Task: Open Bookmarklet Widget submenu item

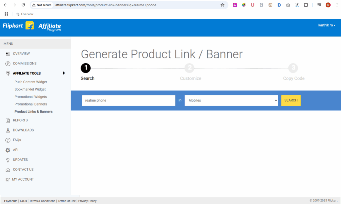Action: [x=30, y=89]
